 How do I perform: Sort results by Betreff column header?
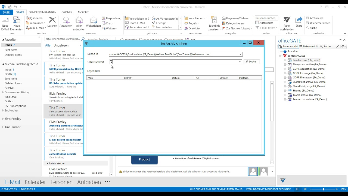pyautogui.click(x=147, y=78)
